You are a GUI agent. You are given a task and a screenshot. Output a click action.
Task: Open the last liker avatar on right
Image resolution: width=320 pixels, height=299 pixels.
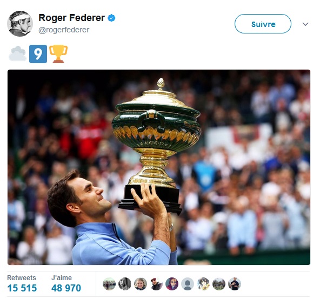(x=235, y=284)
